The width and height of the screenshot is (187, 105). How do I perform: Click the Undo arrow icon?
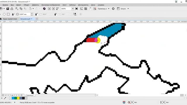(x=30, y=9)
